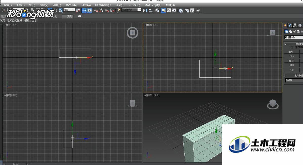Toggle the Graphite ribbon icon

pyautogui.click(x=163, y=10)
